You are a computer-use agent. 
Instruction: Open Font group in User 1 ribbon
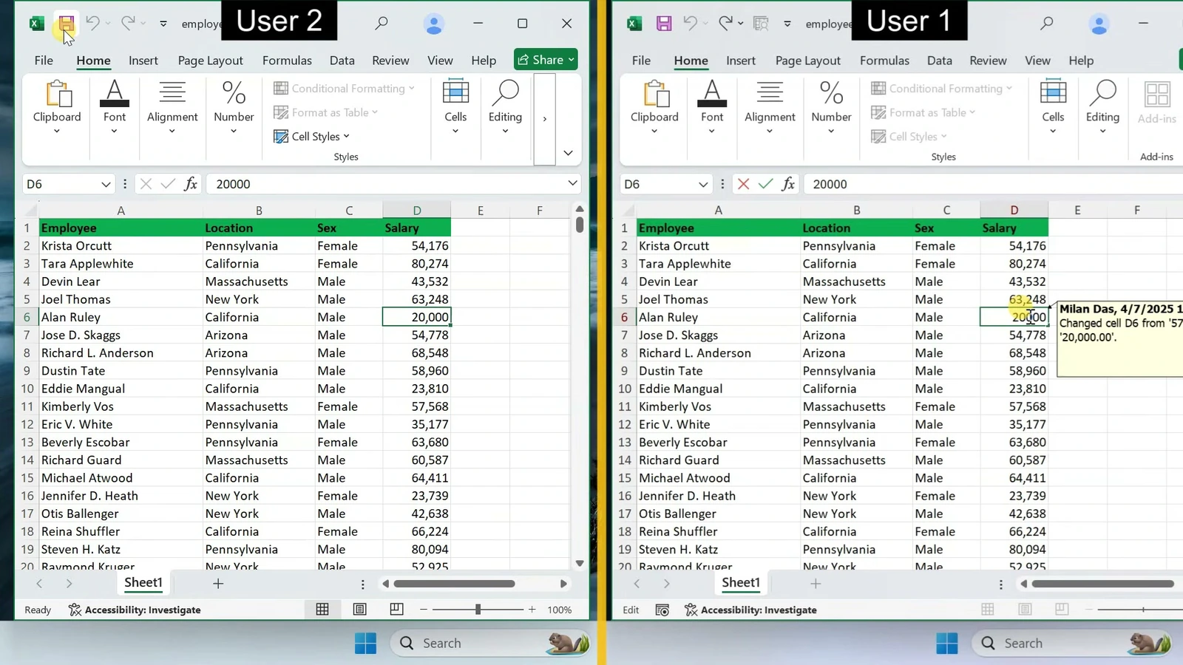(712, 108)
